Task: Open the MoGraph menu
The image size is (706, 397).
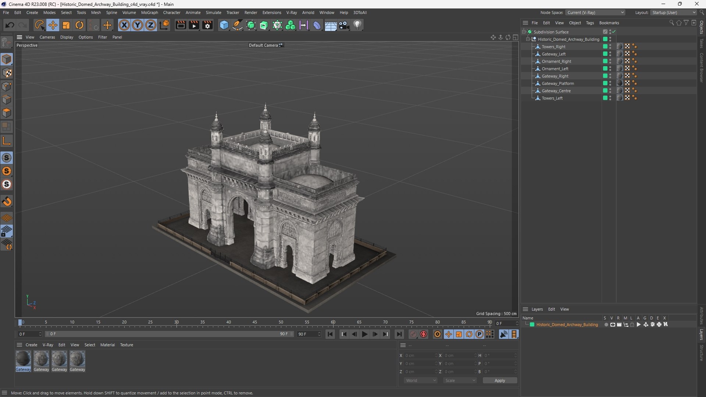Action: click(x=150, y=12)
